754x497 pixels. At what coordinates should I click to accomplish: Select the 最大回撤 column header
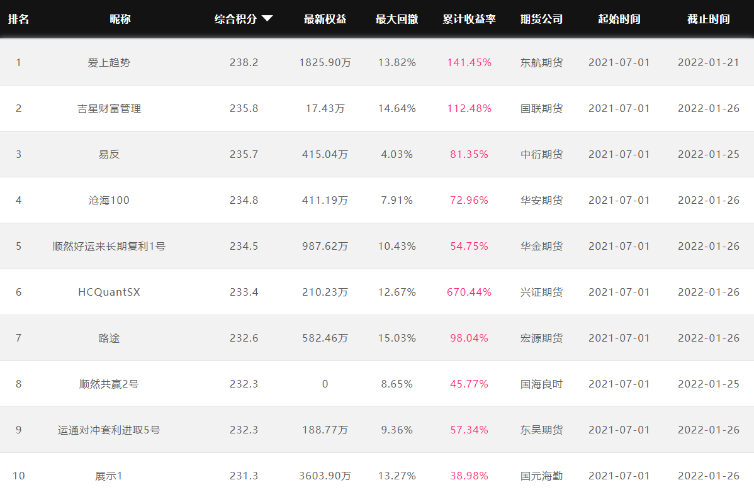pos(397,20)
